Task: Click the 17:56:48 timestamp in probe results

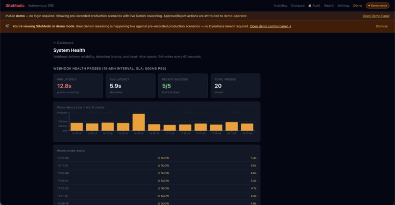Action: pos(63,173)
